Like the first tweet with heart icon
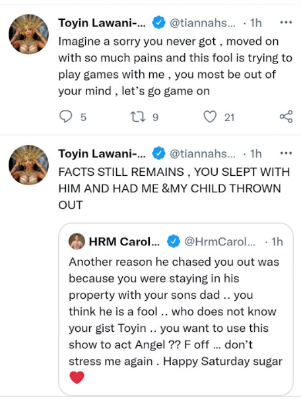This screenshot has height=400, width=301. coord(210,117)
